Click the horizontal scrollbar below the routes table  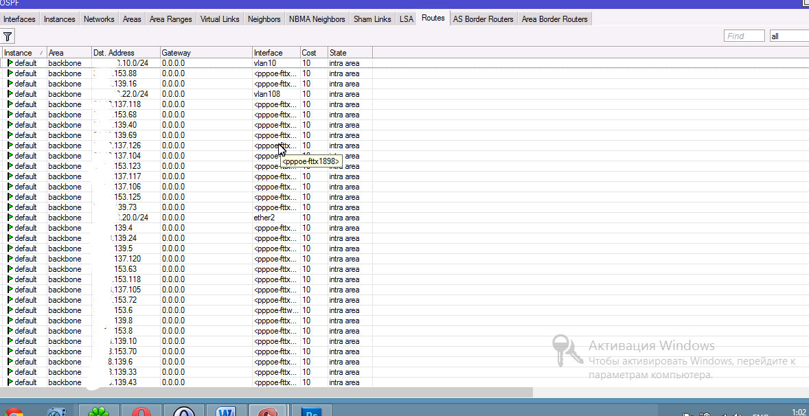(266, 393)
